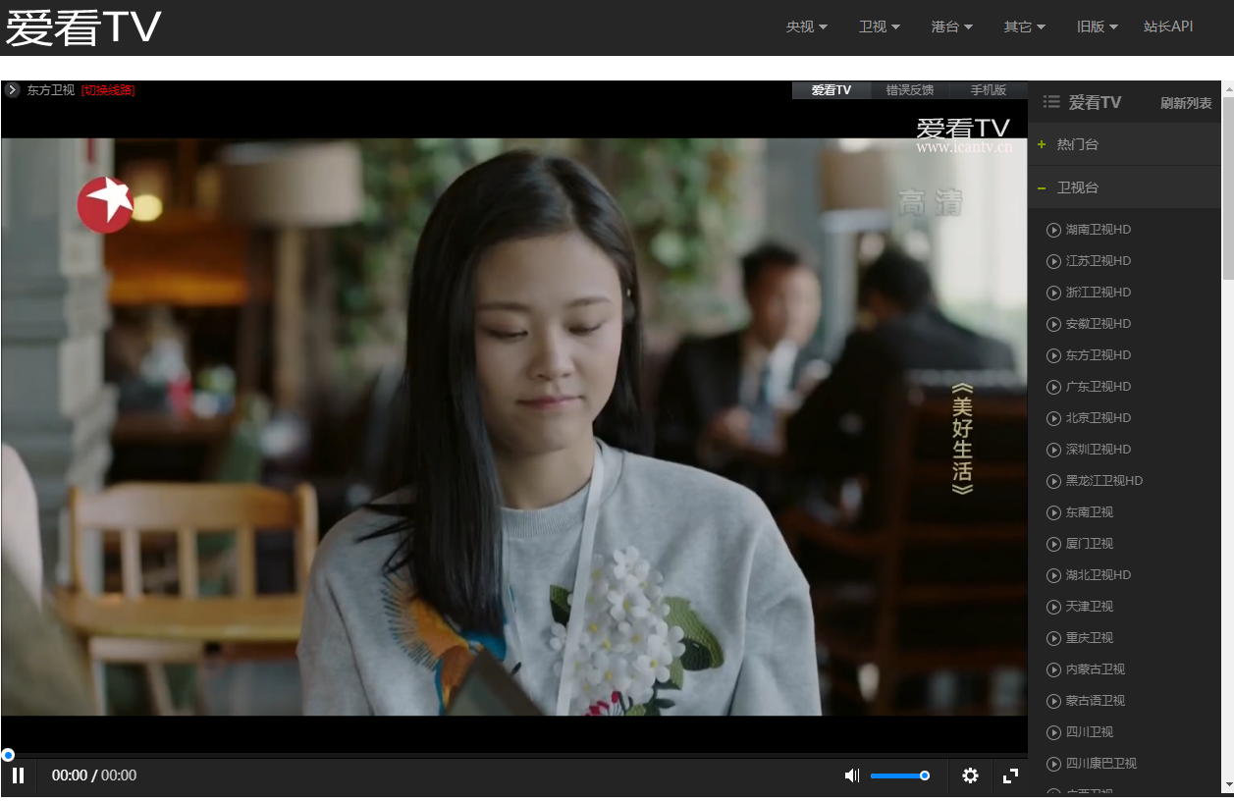Open the 旧版 dropdown menu
The height and width of the screenshot is (802, 1234).
(1097, 27)
